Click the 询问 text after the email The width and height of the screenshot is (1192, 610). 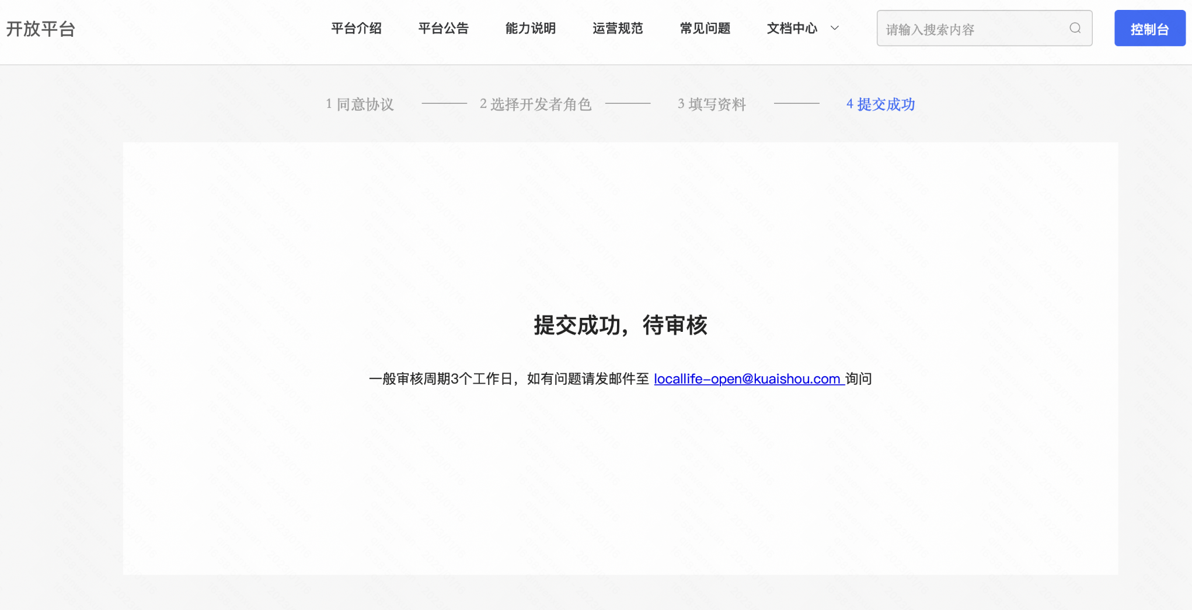pyautogui.click(x=859, y=379)
